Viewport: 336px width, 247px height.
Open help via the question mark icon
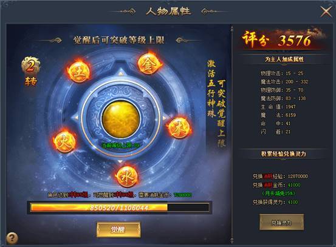(12, 238)
